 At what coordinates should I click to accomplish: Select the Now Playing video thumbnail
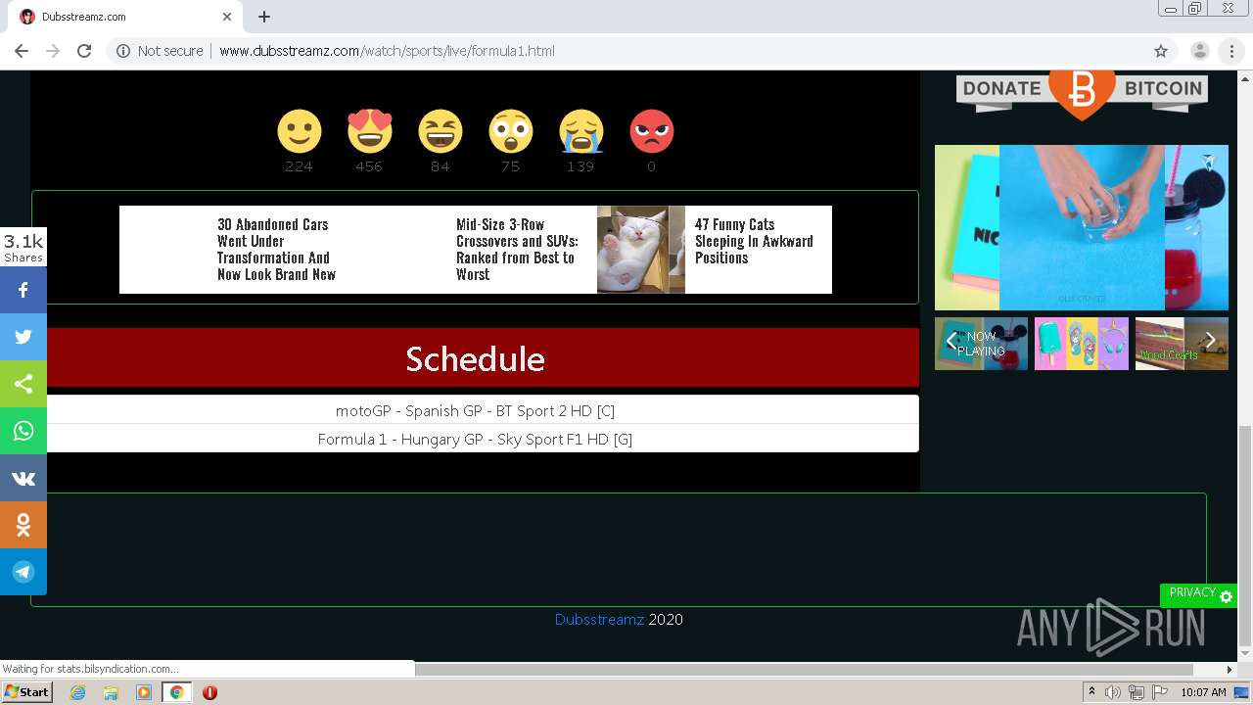981,344
